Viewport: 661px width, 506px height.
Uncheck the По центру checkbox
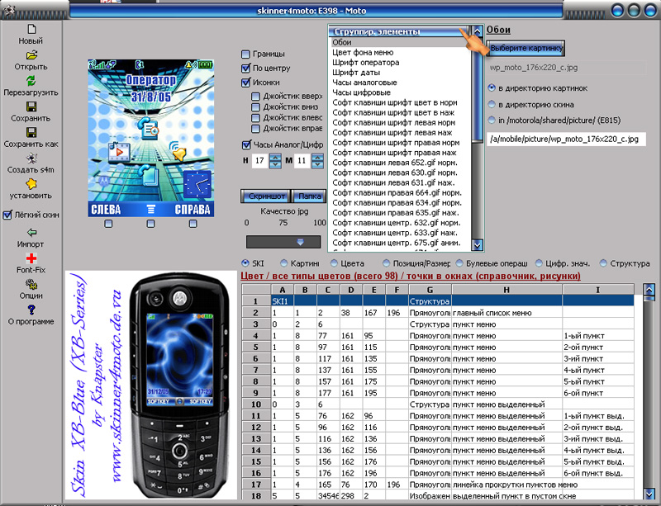245,69
